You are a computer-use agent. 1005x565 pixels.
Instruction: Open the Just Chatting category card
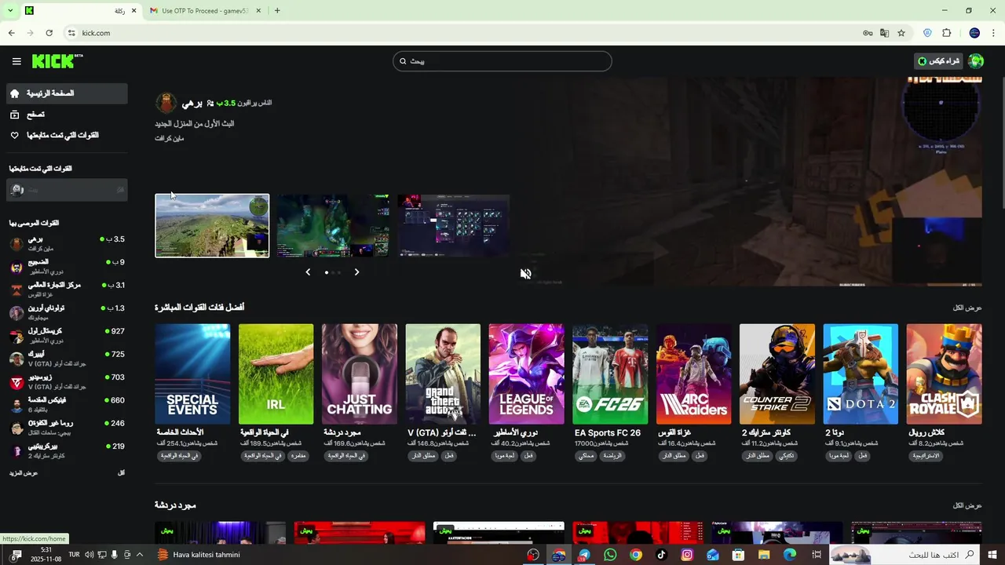pyautogui.click(x=360, y=374)
